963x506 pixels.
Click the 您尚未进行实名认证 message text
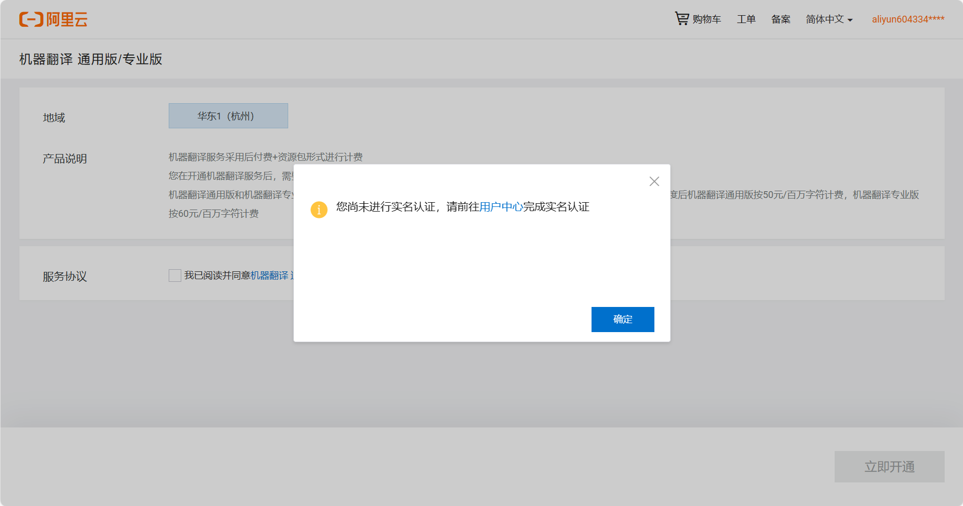tap(386, 207)
